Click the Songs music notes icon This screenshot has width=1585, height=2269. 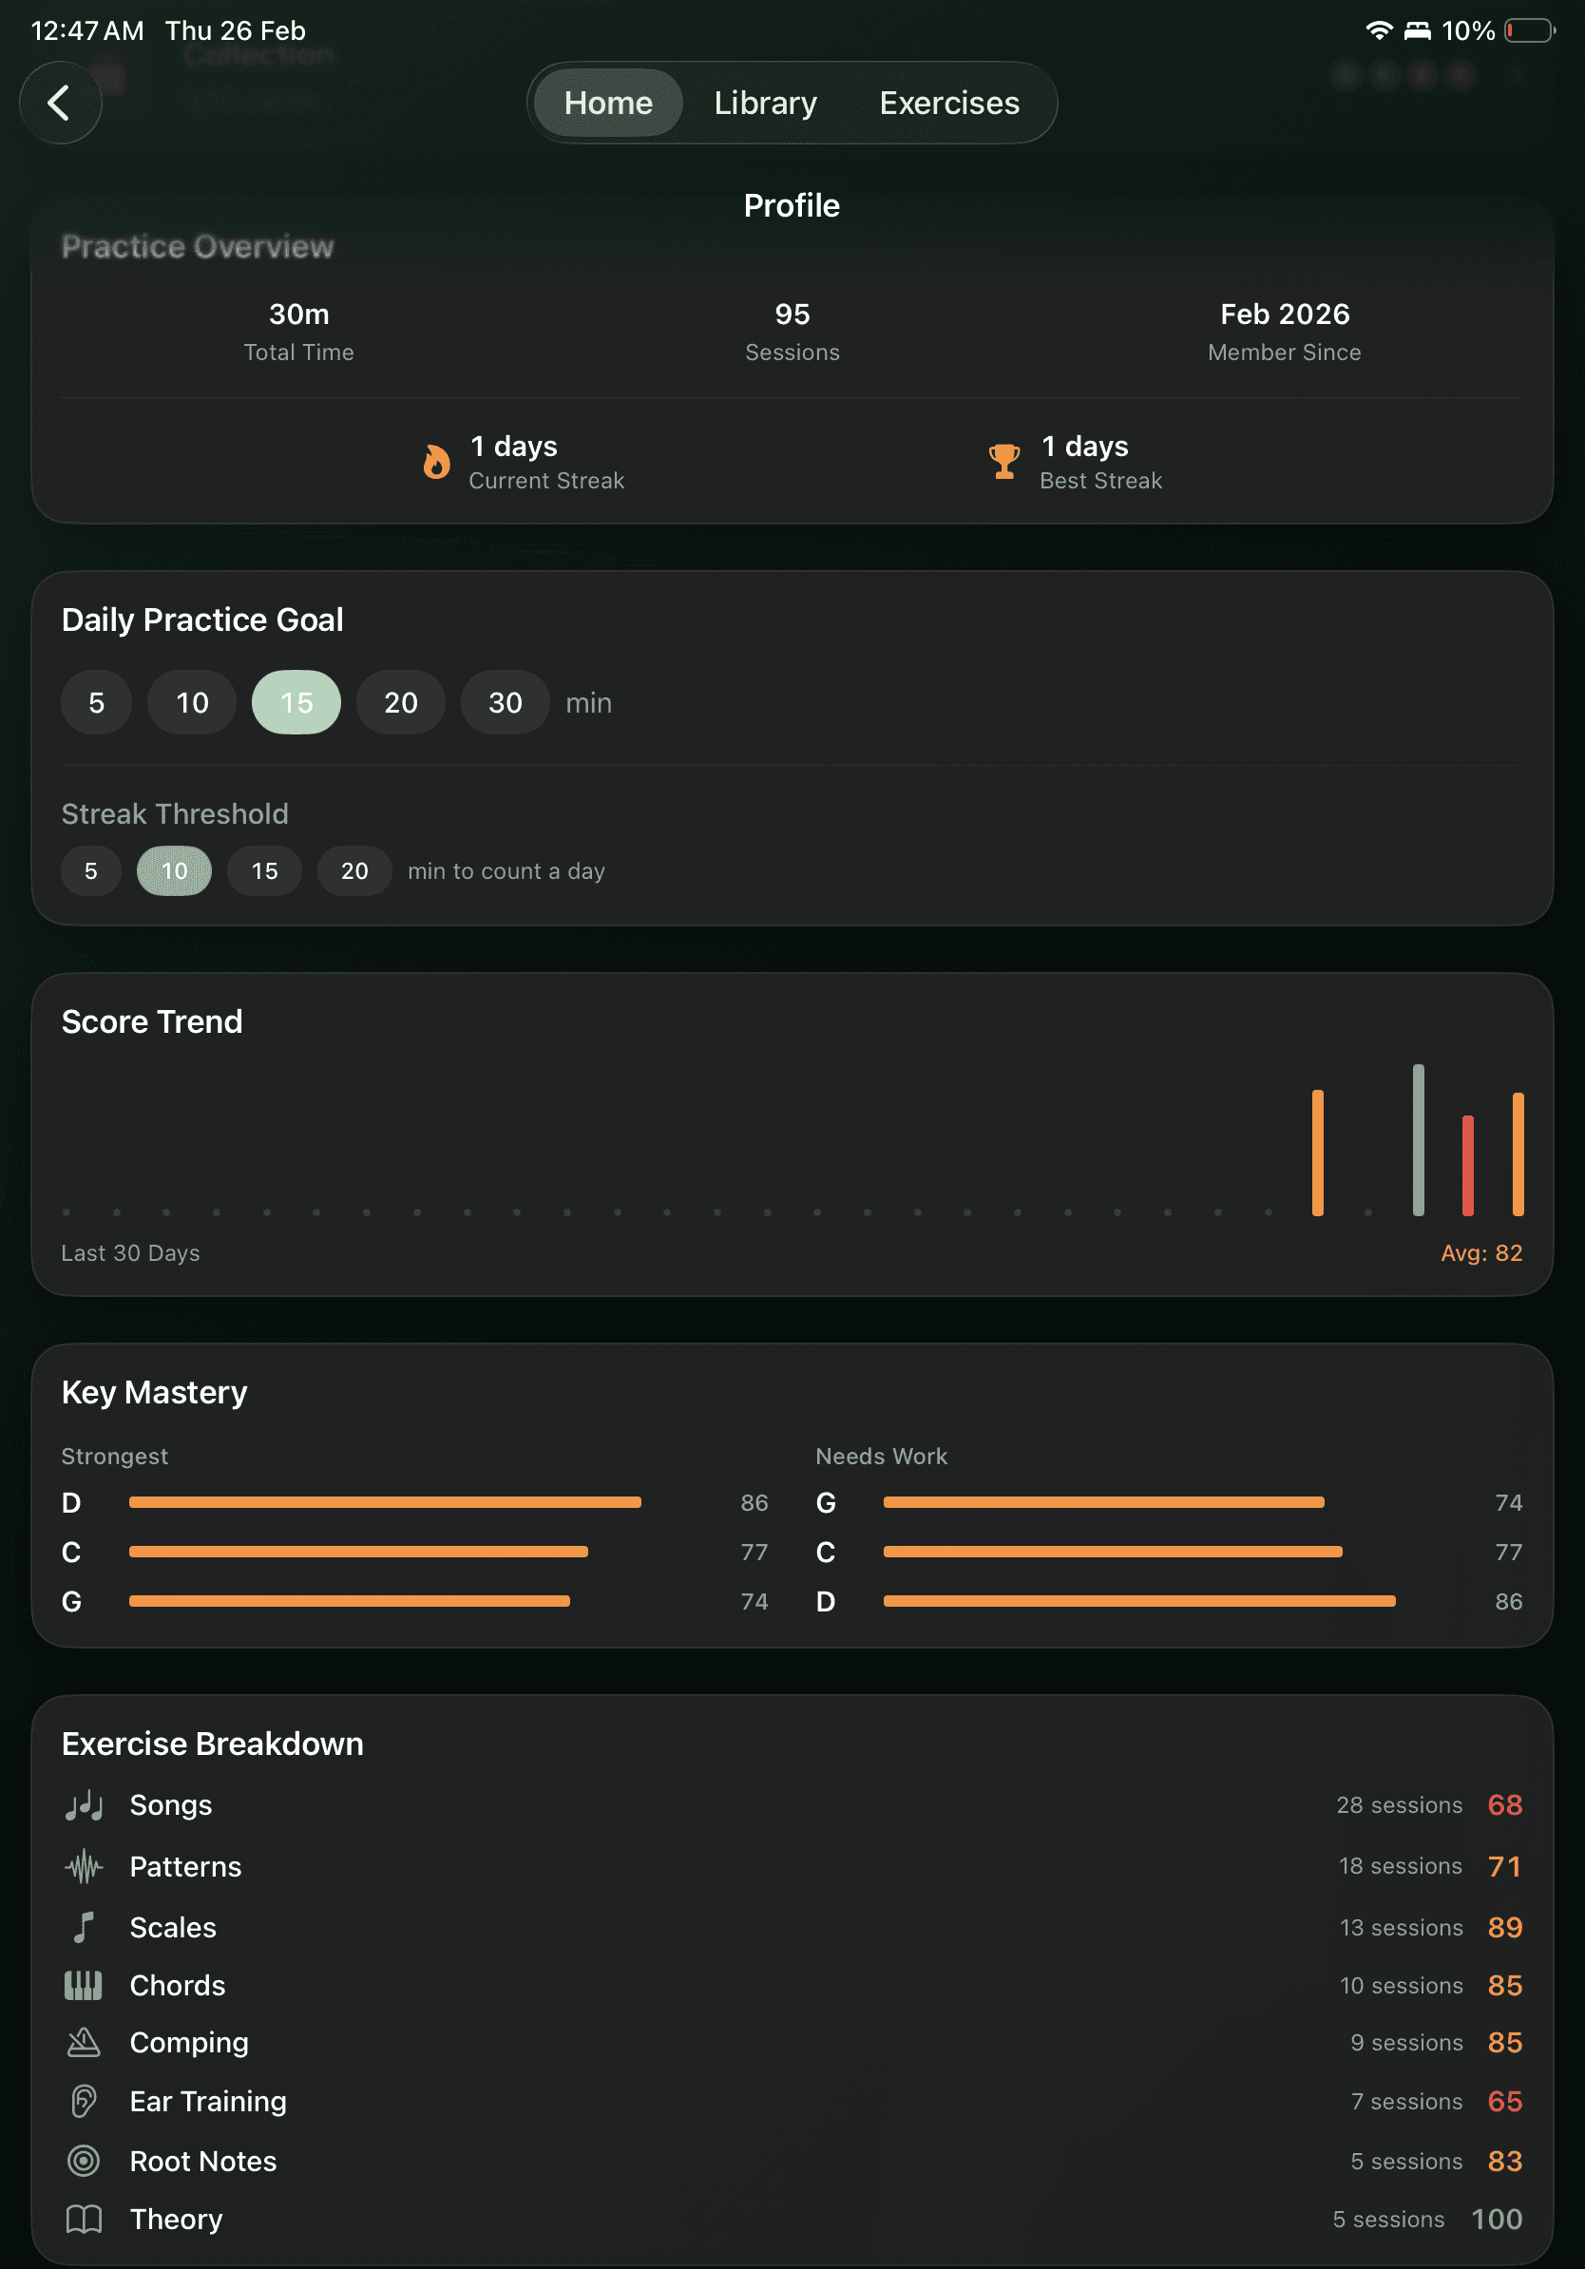point(84,1805)
